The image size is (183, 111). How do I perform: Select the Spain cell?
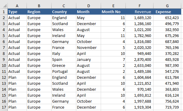point(64,59)
